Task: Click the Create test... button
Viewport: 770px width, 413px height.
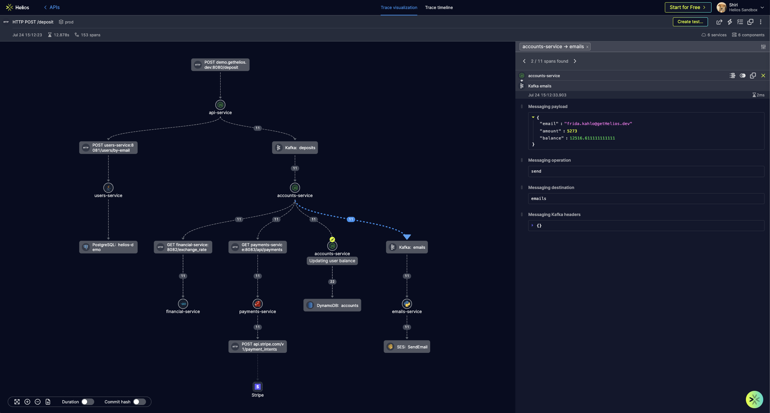Action: [x=690, y=22]
